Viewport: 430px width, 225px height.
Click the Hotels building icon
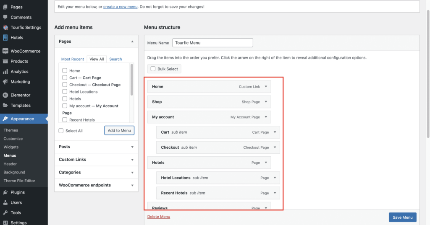[x=5, y=38]
